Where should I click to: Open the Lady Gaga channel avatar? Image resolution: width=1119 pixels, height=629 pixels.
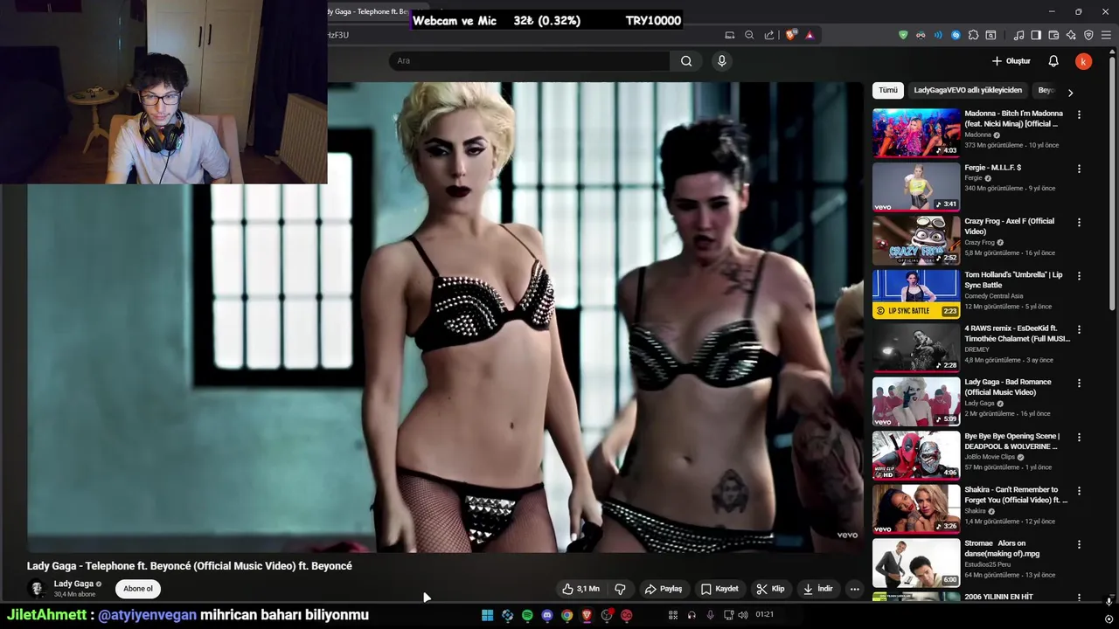tap(37, 589)
